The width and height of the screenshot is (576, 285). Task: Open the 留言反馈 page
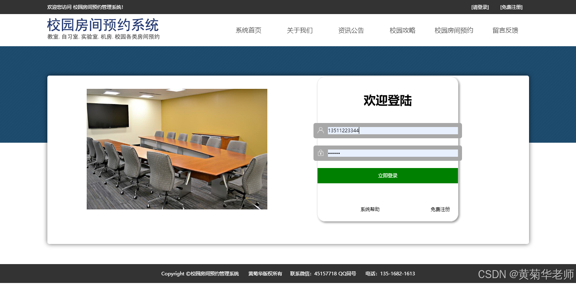[505, 30]
